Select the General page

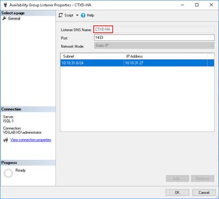14,19
